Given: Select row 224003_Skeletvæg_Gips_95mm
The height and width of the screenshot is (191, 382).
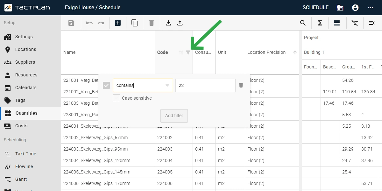Looking at the screenshot, I should pyautogui.click(x=108, y=149).
